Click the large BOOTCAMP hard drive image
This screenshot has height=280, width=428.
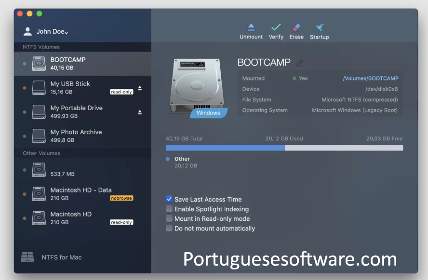[x=197, y=86]
